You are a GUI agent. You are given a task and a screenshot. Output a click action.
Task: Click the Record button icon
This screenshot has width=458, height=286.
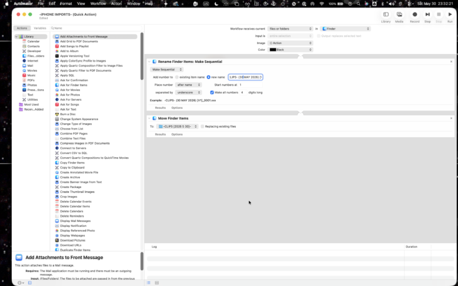[x=415, y=14]
